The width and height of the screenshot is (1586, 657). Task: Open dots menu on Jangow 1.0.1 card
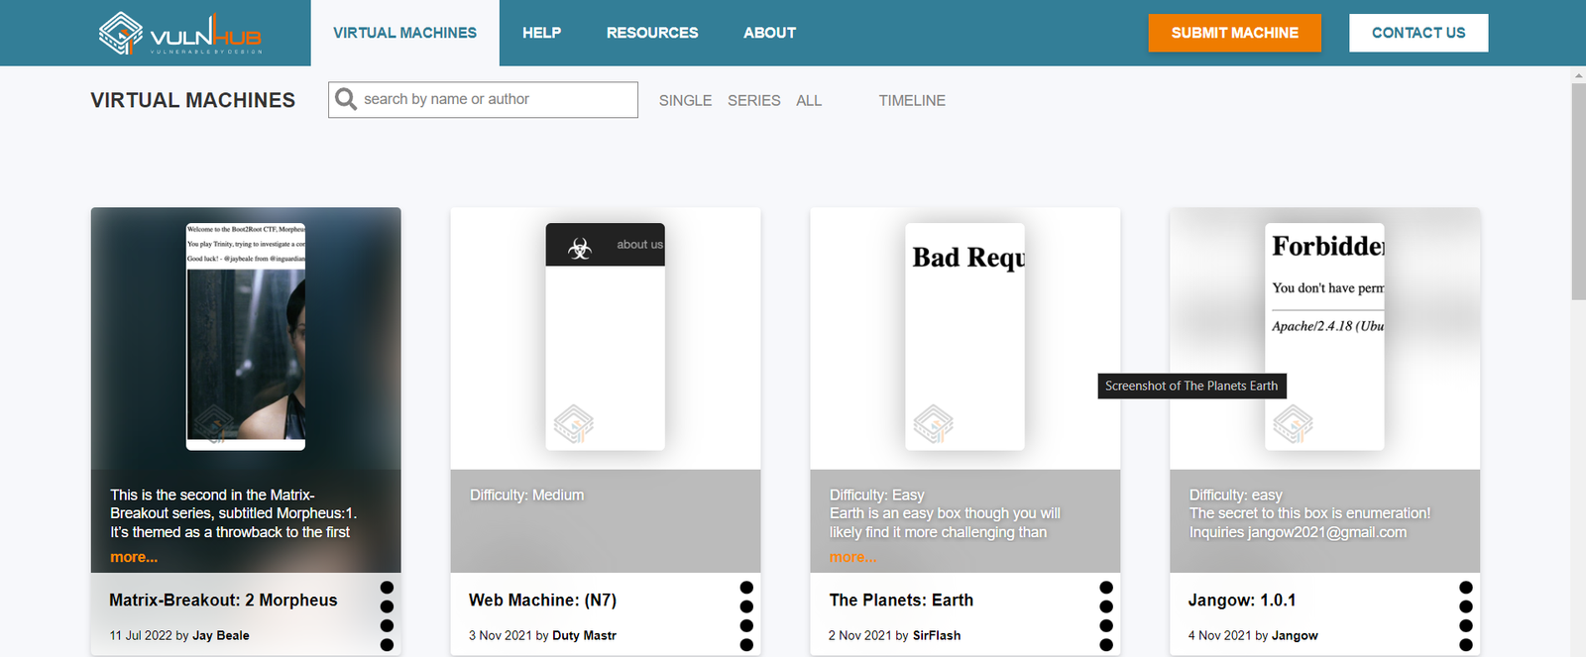[x=1466, y=615]
